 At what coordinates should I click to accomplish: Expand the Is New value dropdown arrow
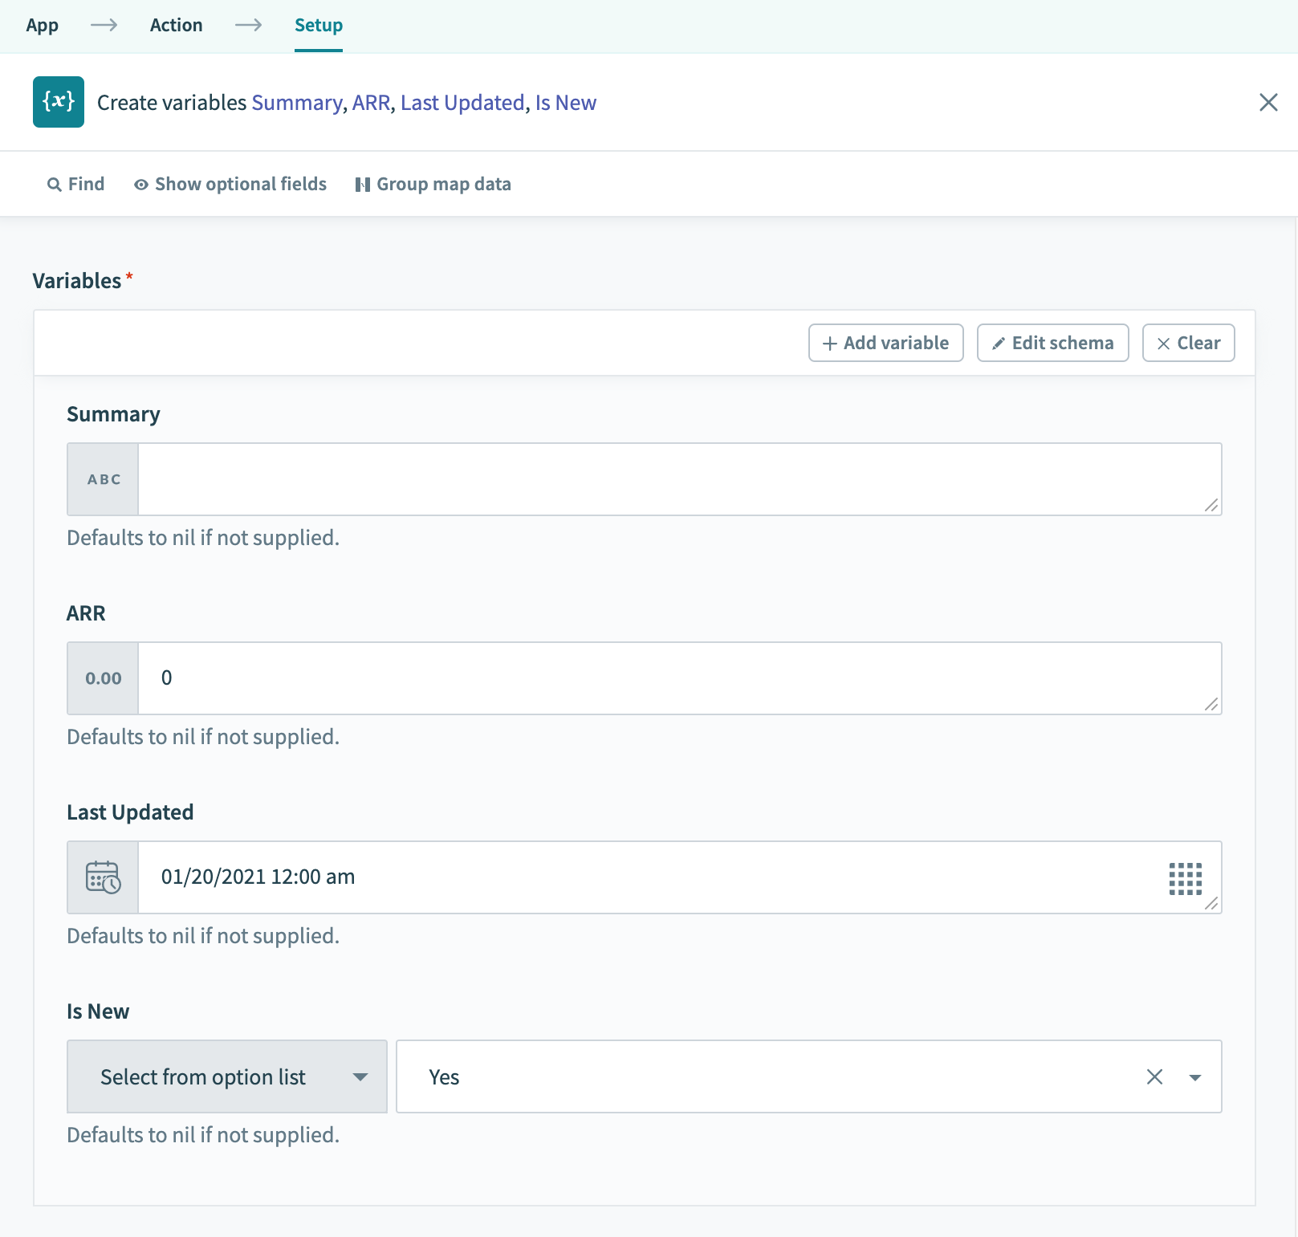click(1195, 1077)
